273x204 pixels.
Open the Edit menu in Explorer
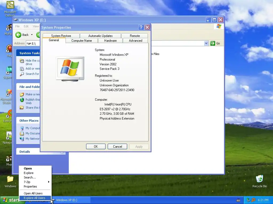coord(26,26)
